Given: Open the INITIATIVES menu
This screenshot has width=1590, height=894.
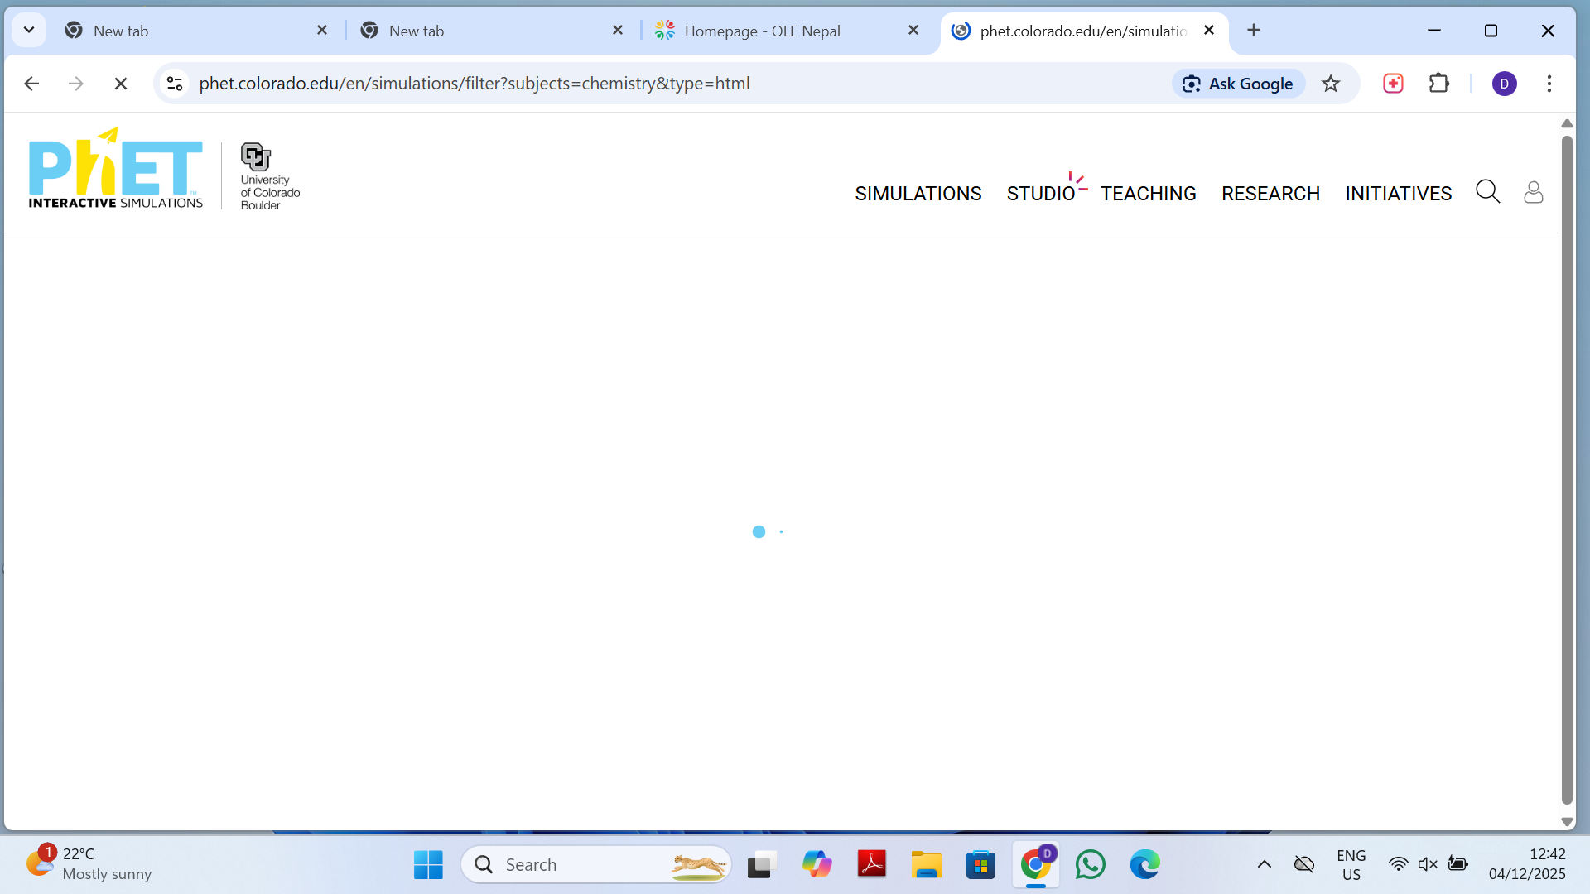Looking at the screenshot, I should tap(1398, 194).
